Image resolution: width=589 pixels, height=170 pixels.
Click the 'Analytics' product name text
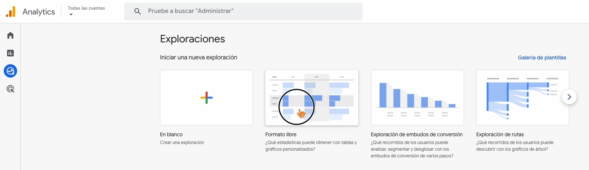click(39, 12)
